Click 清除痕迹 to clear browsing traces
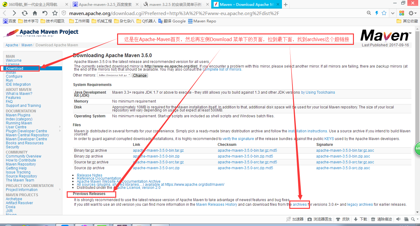The image size is (420, 226). coord(382,219)
